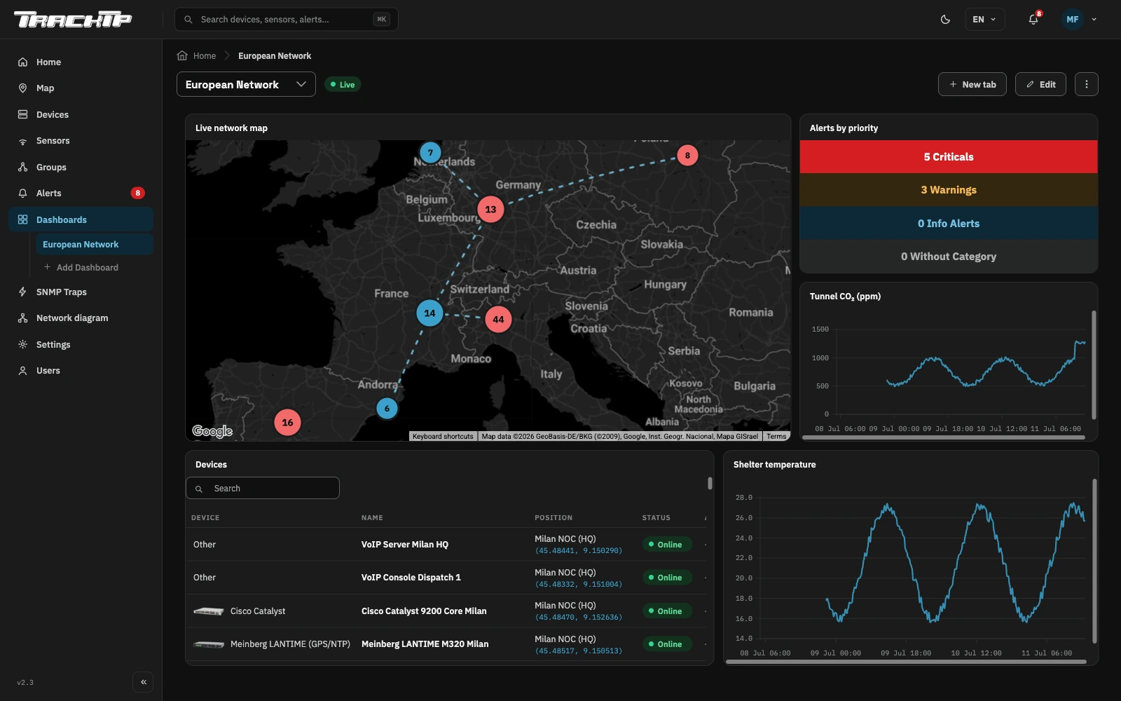The image size is (1121, 701).
Task: Select European Network dashboard in sidebar
Action: [94, 244]
